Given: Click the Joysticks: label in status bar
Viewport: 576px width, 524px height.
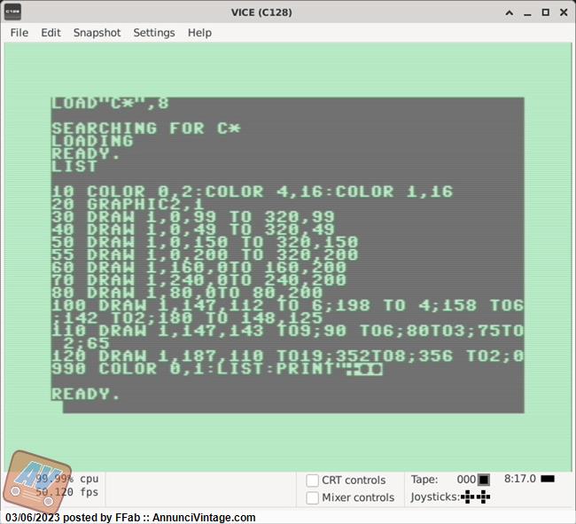Looking at the screenshot, I should click(435, 497).
